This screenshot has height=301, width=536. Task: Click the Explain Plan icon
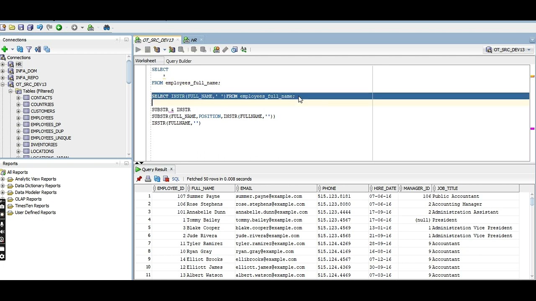pyautogui.click(x=157, y=49)
